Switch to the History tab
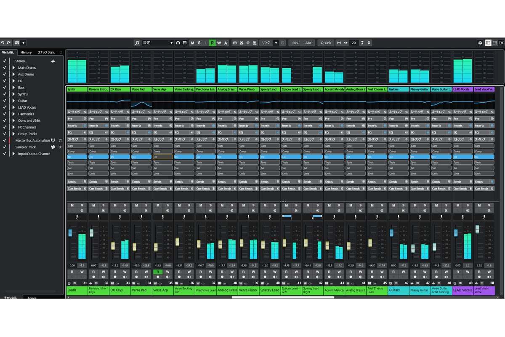Viewport: 505px width, 337px height. point(26,52)
